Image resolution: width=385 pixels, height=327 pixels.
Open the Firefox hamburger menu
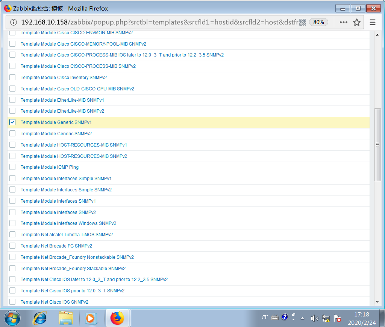[x=373, y=22]
